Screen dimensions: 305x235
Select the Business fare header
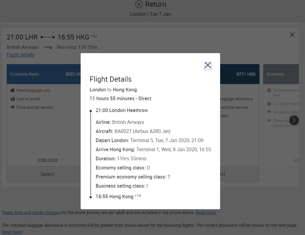281,74
